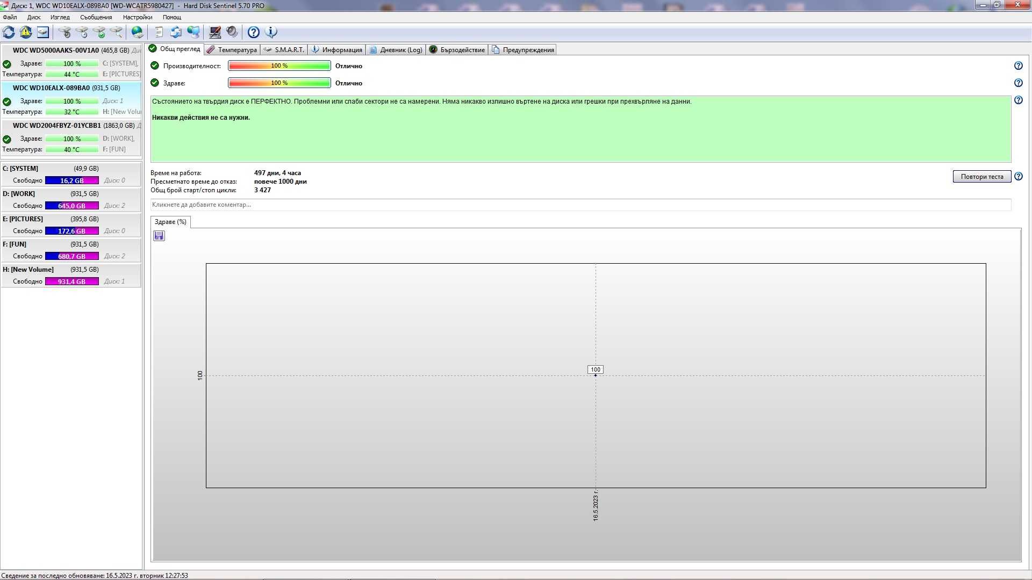Click the 645,0 GB free space bar

(72, 206)
